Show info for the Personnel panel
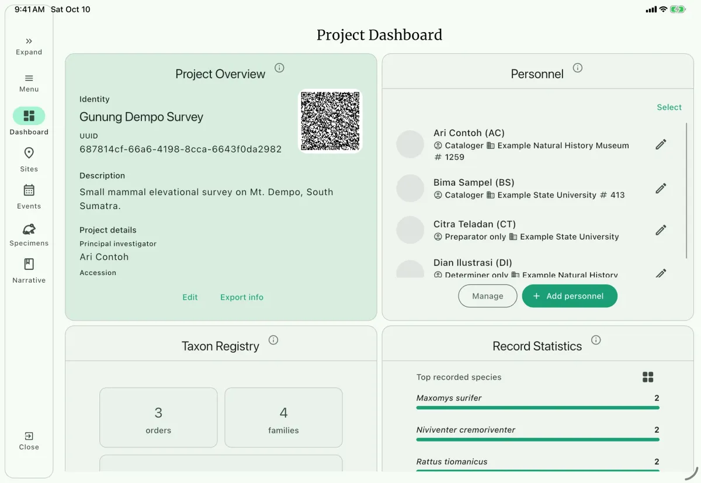 tap(578, 68)
